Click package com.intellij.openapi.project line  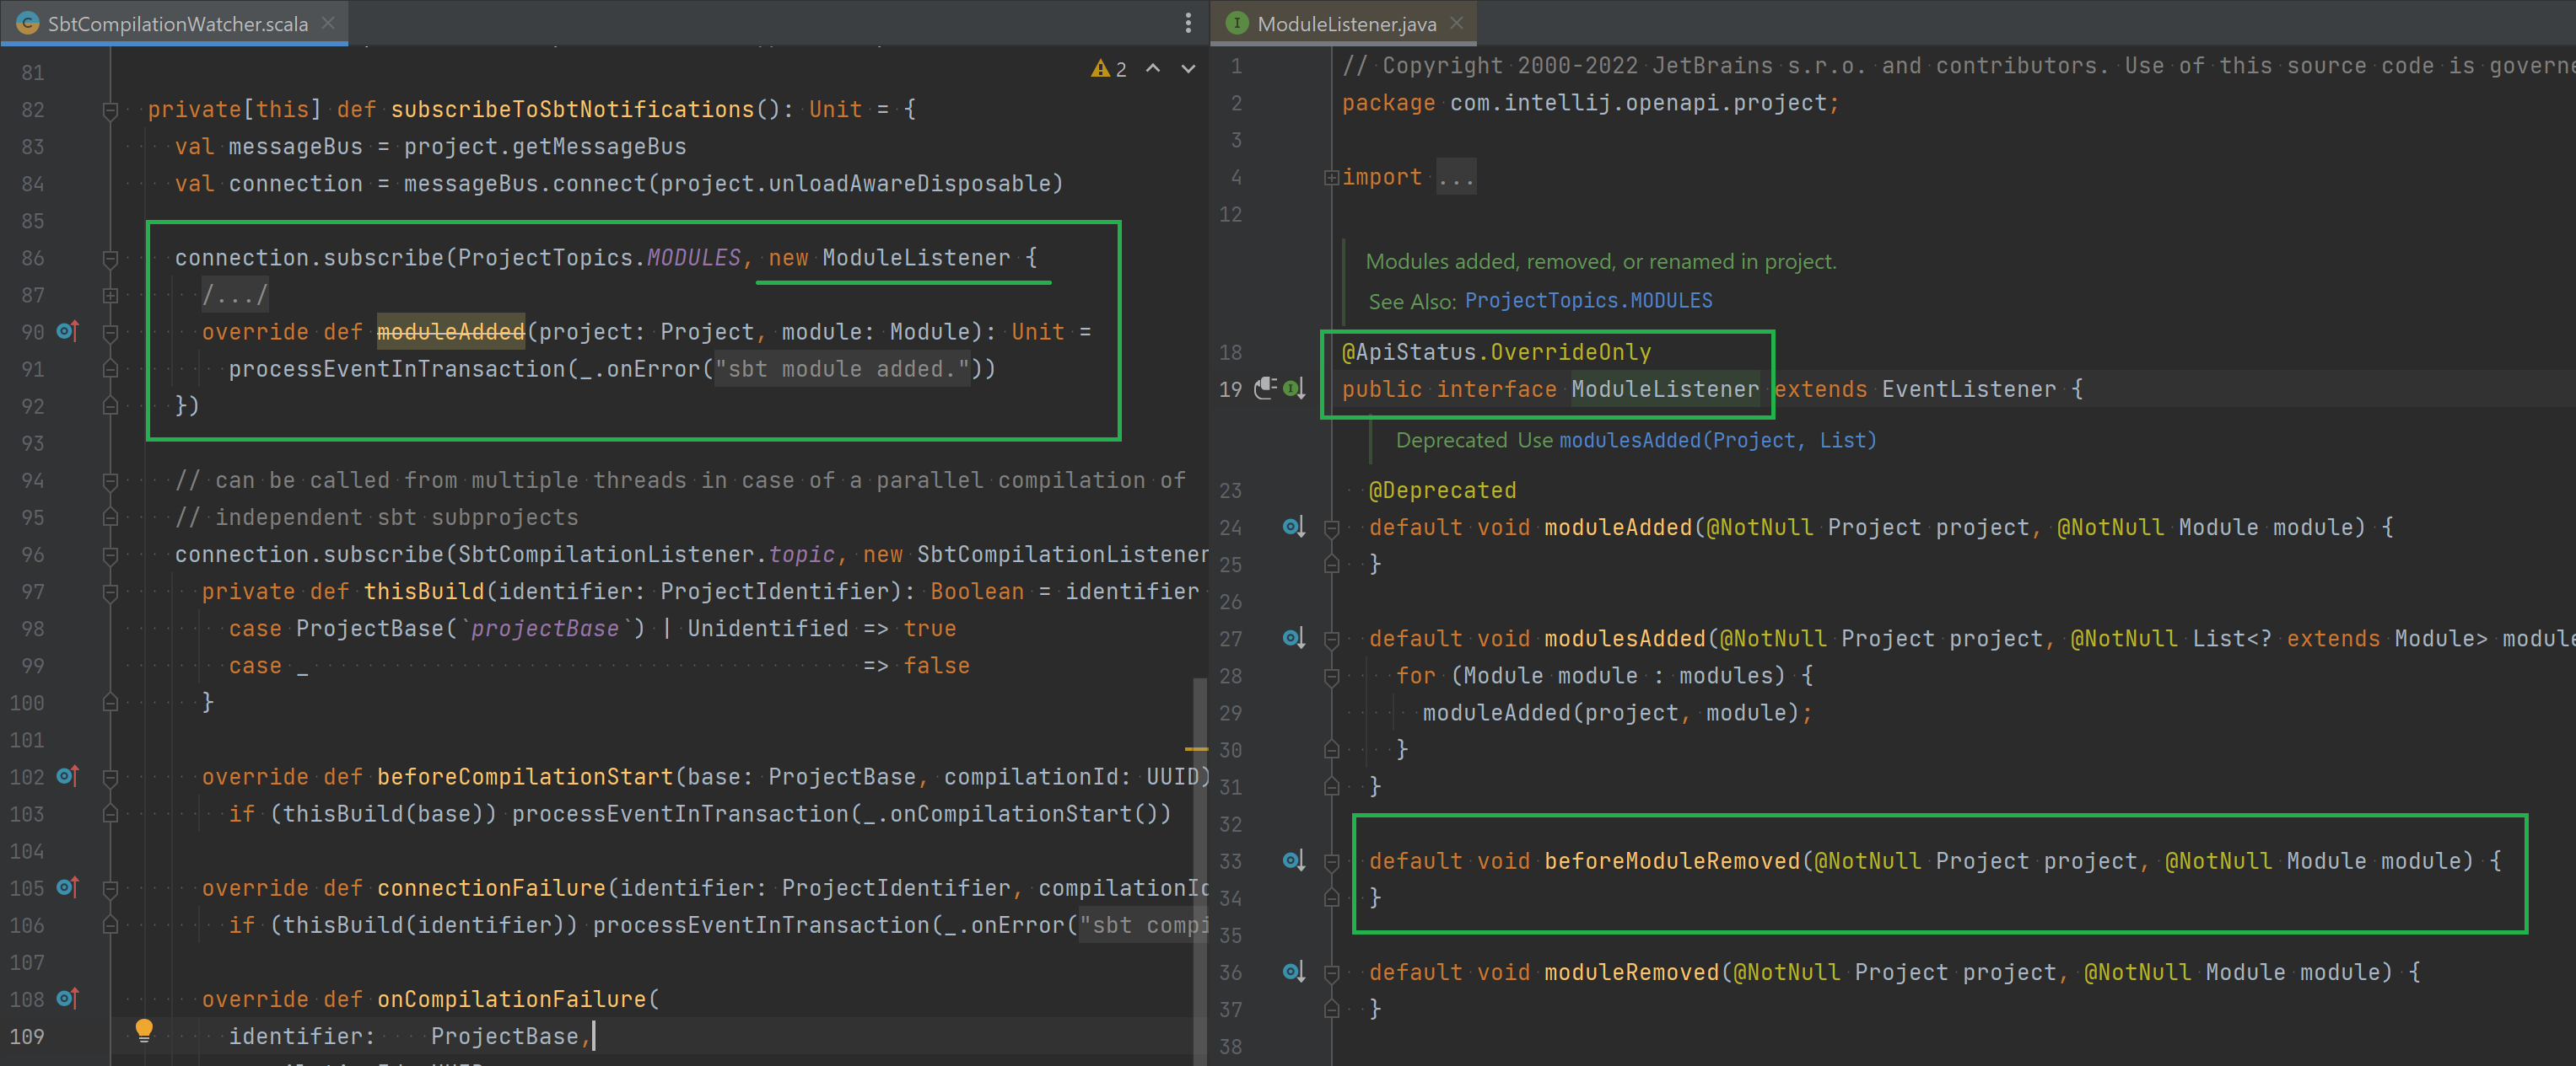[x=1590, y=103]
